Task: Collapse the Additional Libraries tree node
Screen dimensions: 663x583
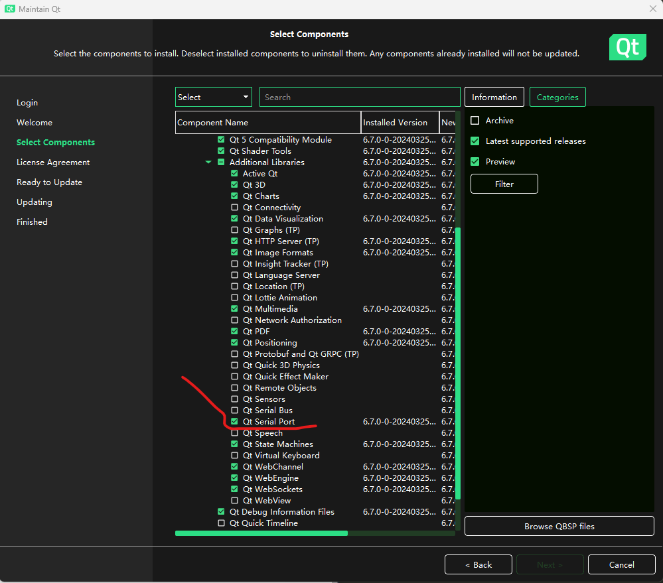Action: [x=208, y=162]
